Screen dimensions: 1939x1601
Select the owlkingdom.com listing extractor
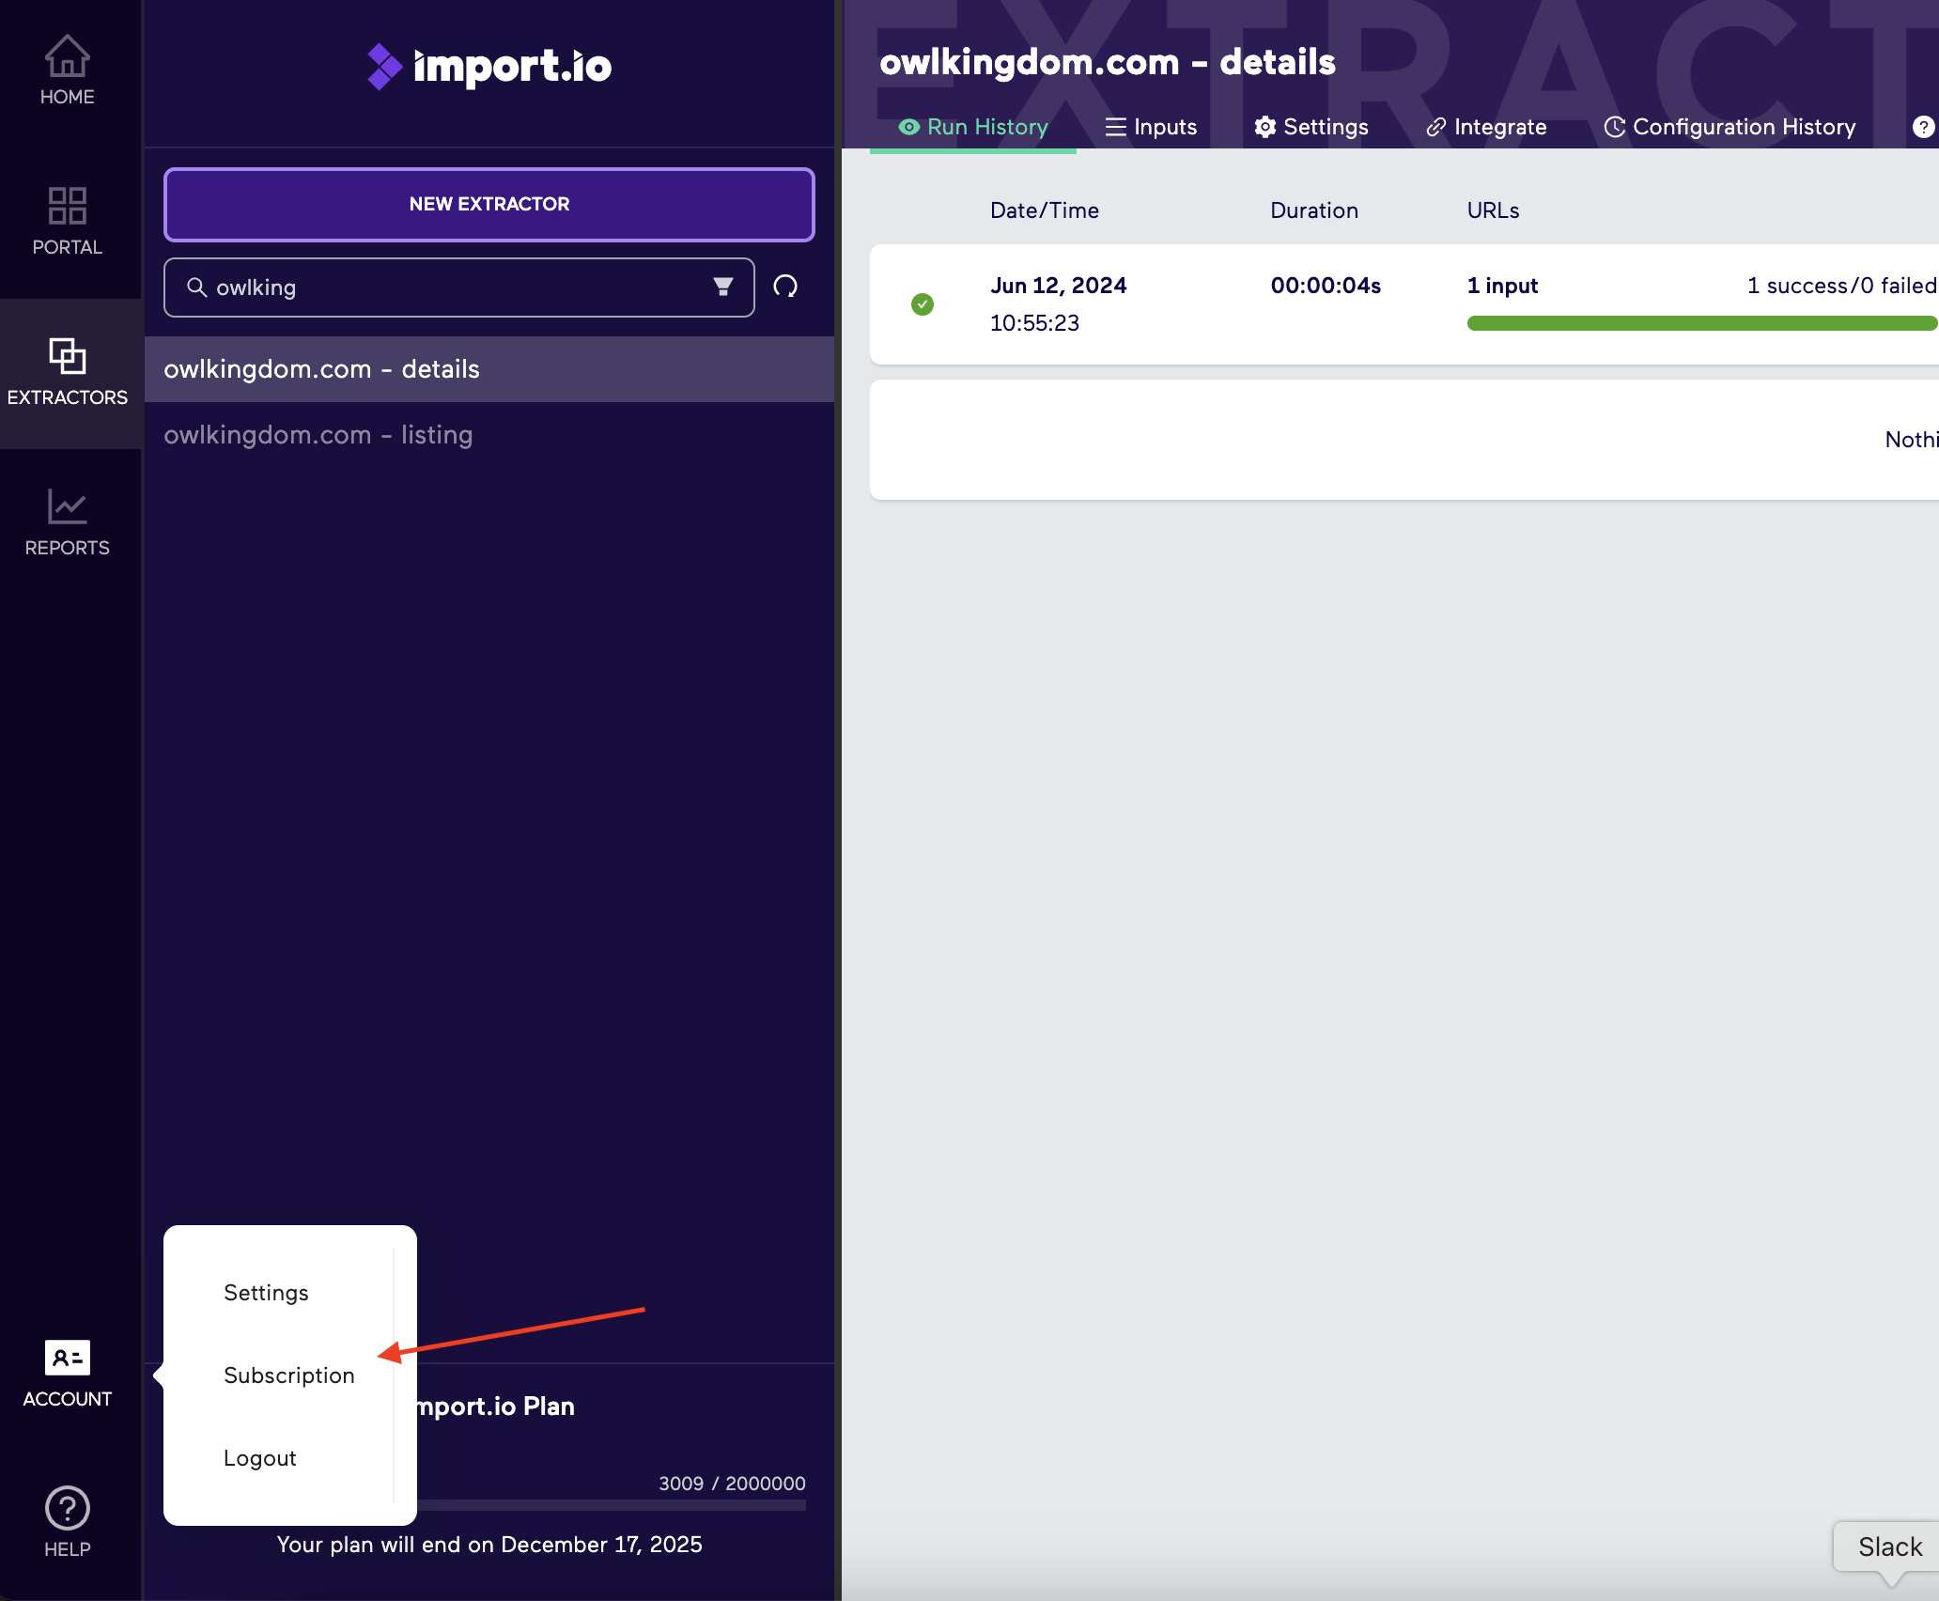(318, 434)
